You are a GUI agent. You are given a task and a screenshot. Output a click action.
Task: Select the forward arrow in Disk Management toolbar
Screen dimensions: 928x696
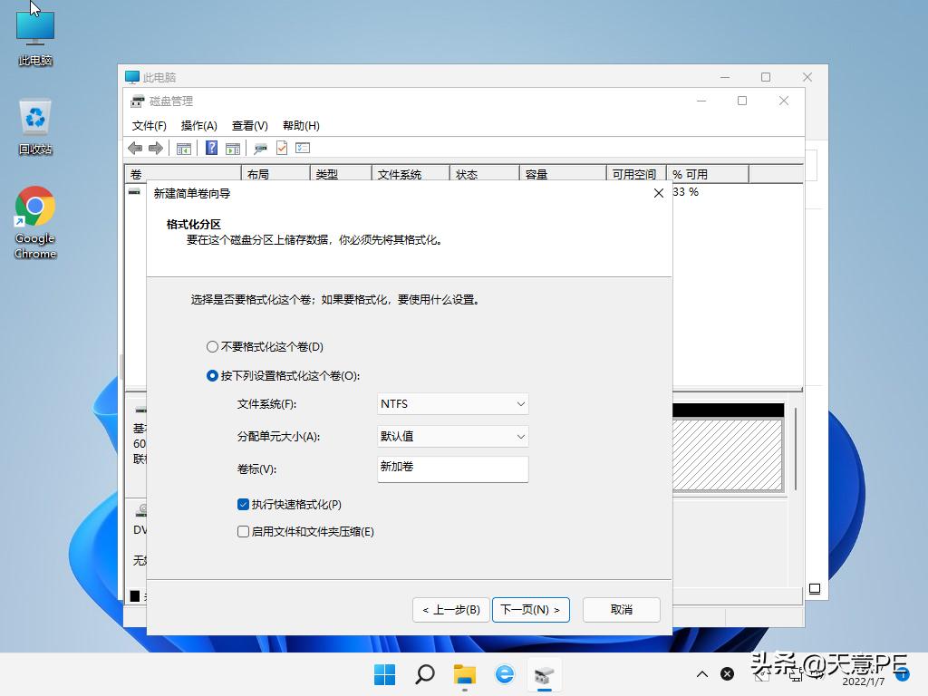(x=154, y=148)
